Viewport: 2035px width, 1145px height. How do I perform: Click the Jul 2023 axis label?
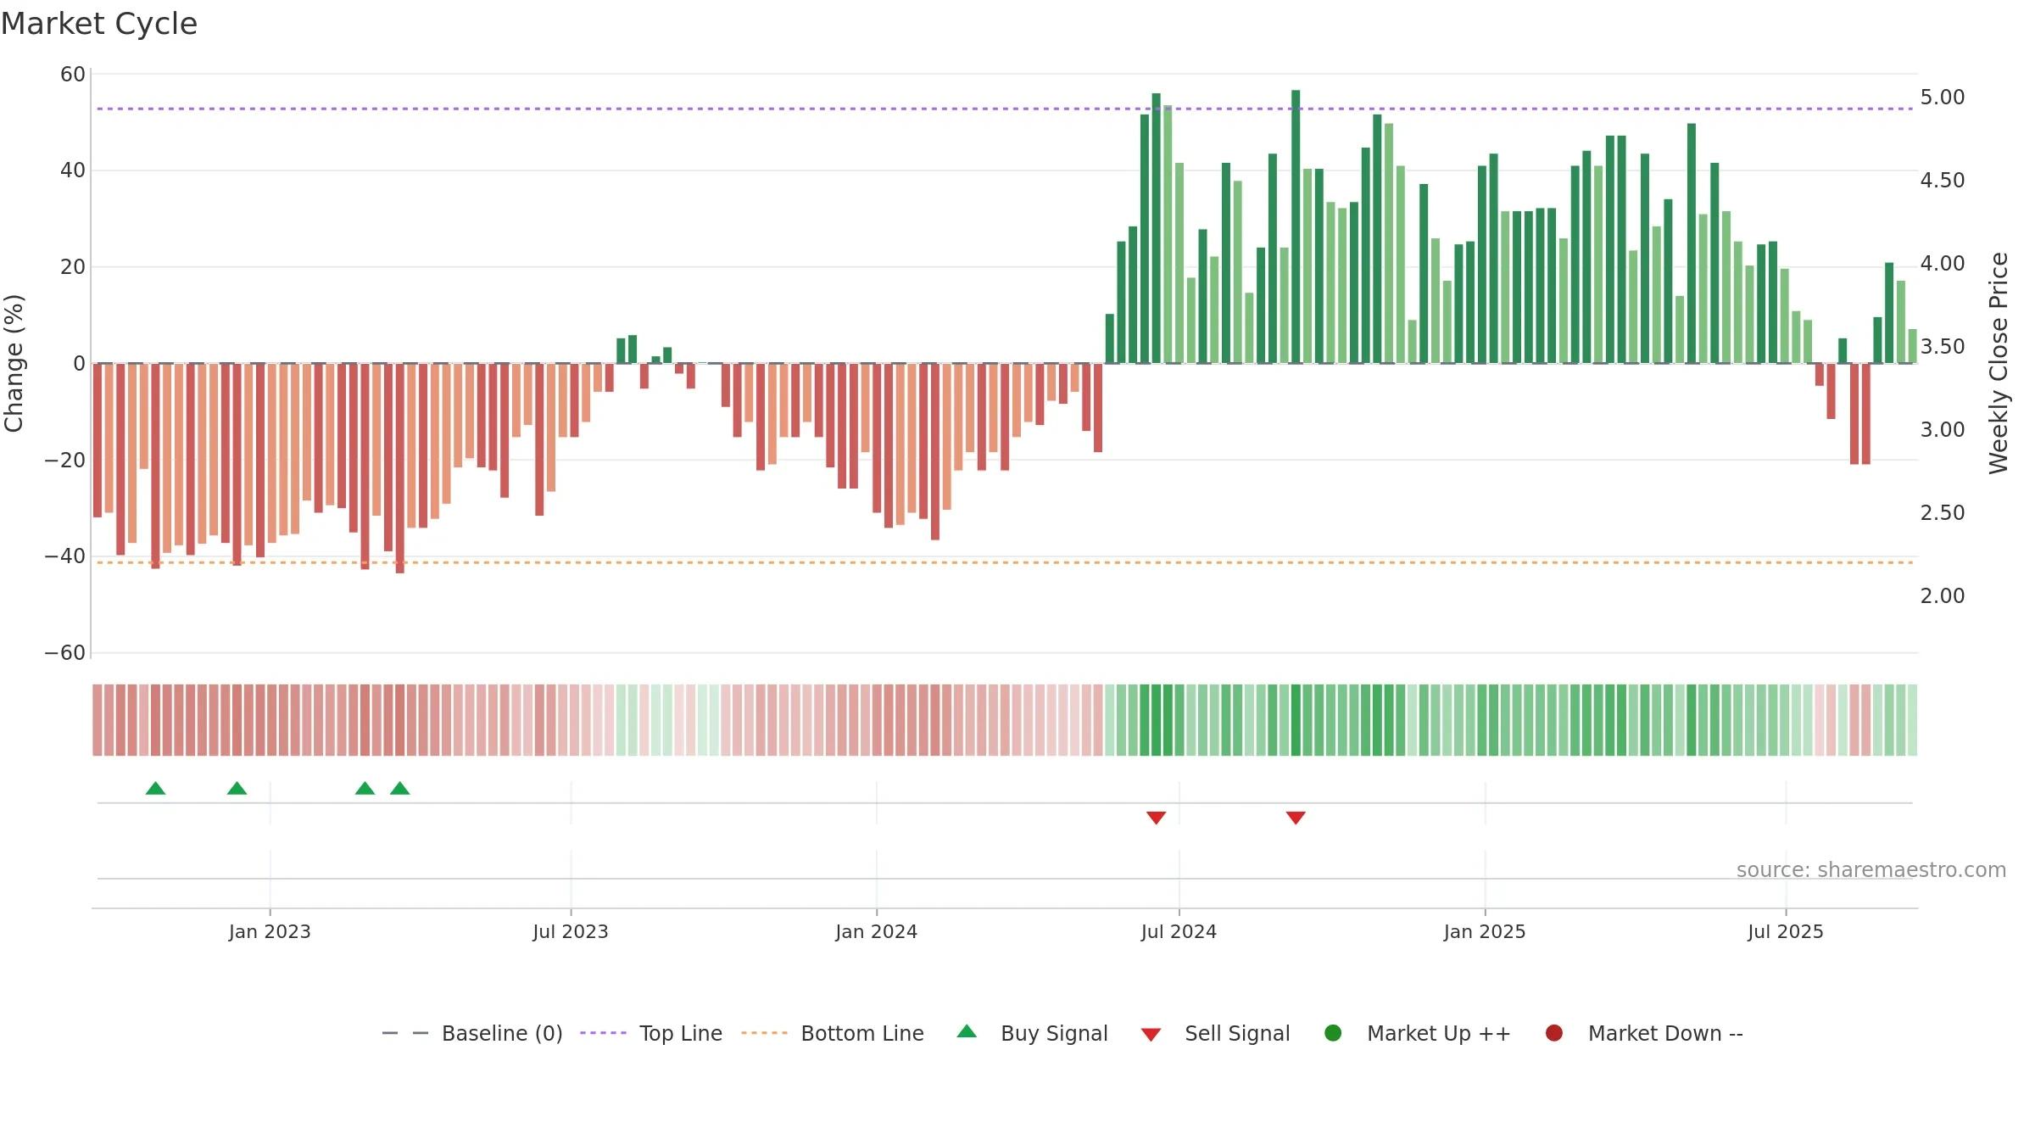(x=571, y=931)
